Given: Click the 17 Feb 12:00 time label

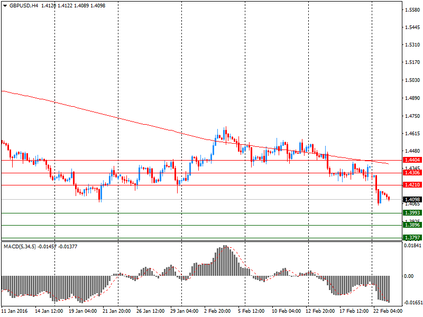Looking at the screenshot, I should pos(354,311).
